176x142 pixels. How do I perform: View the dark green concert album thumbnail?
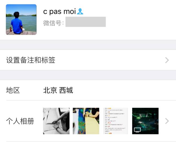145,121
